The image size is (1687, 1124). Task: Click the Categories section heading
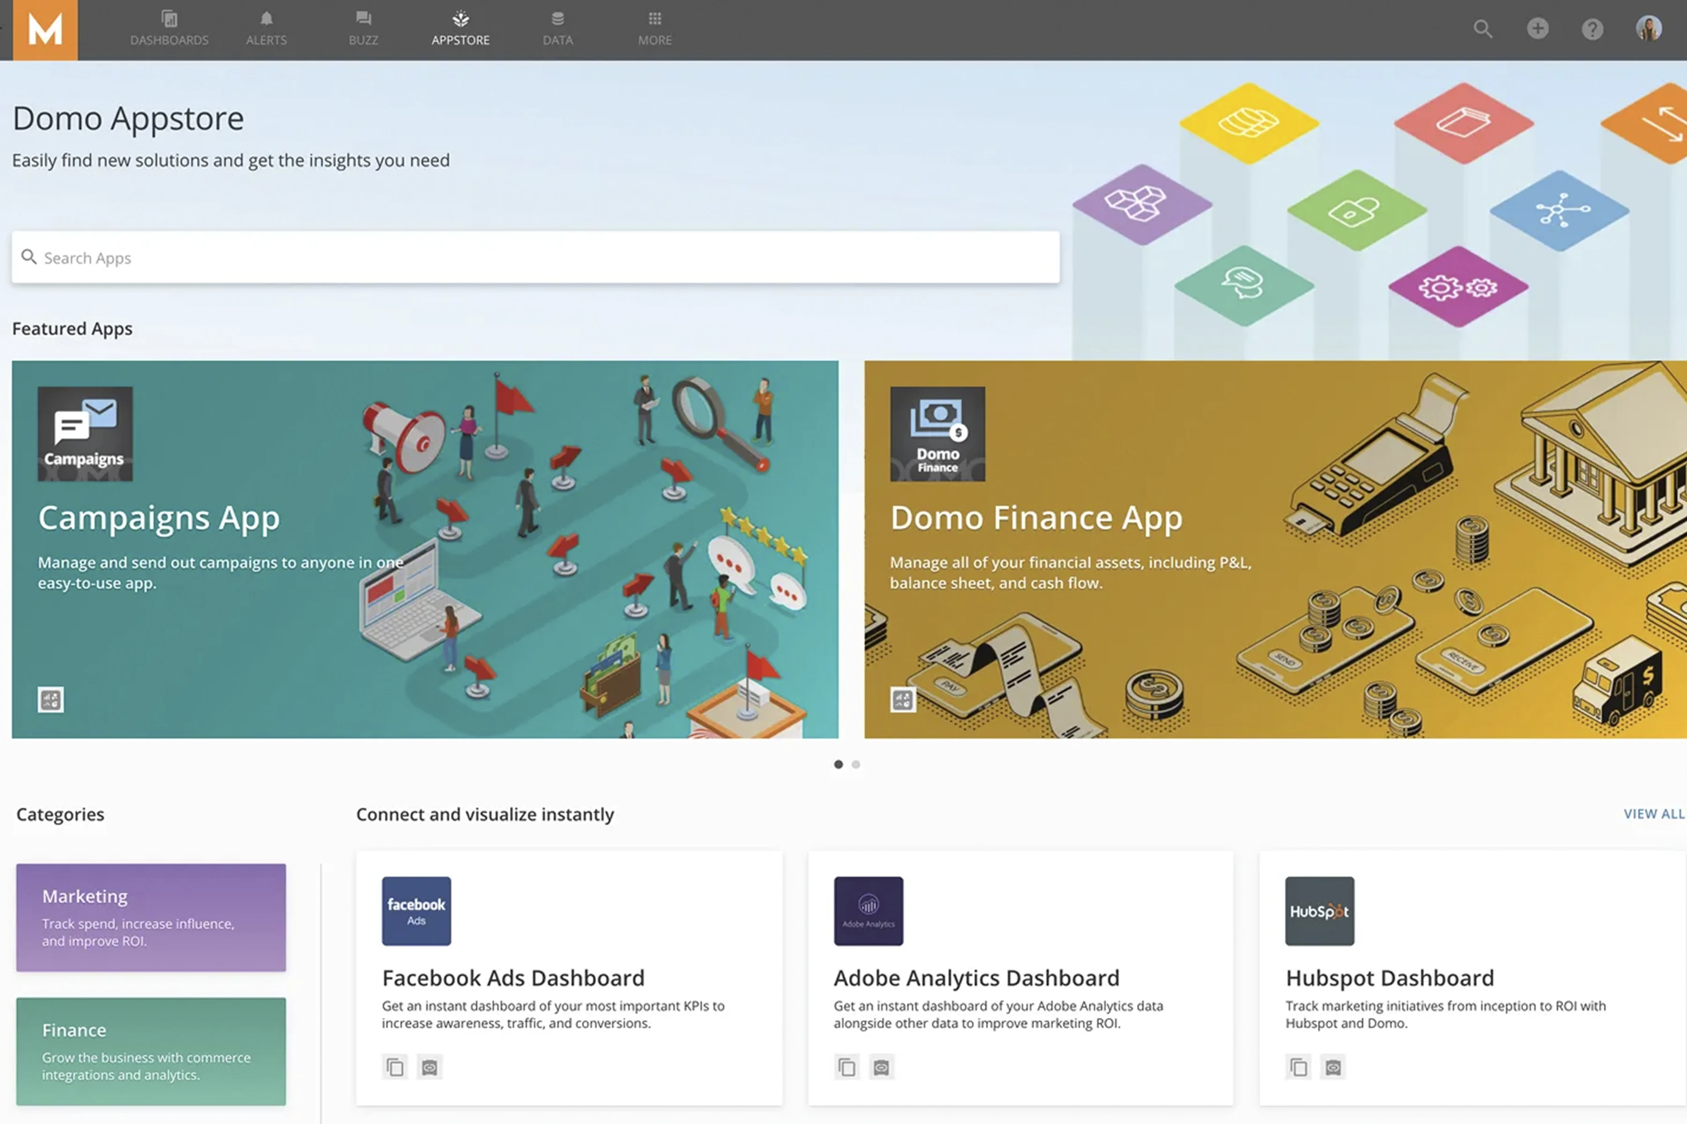click(x=60, y=814)
